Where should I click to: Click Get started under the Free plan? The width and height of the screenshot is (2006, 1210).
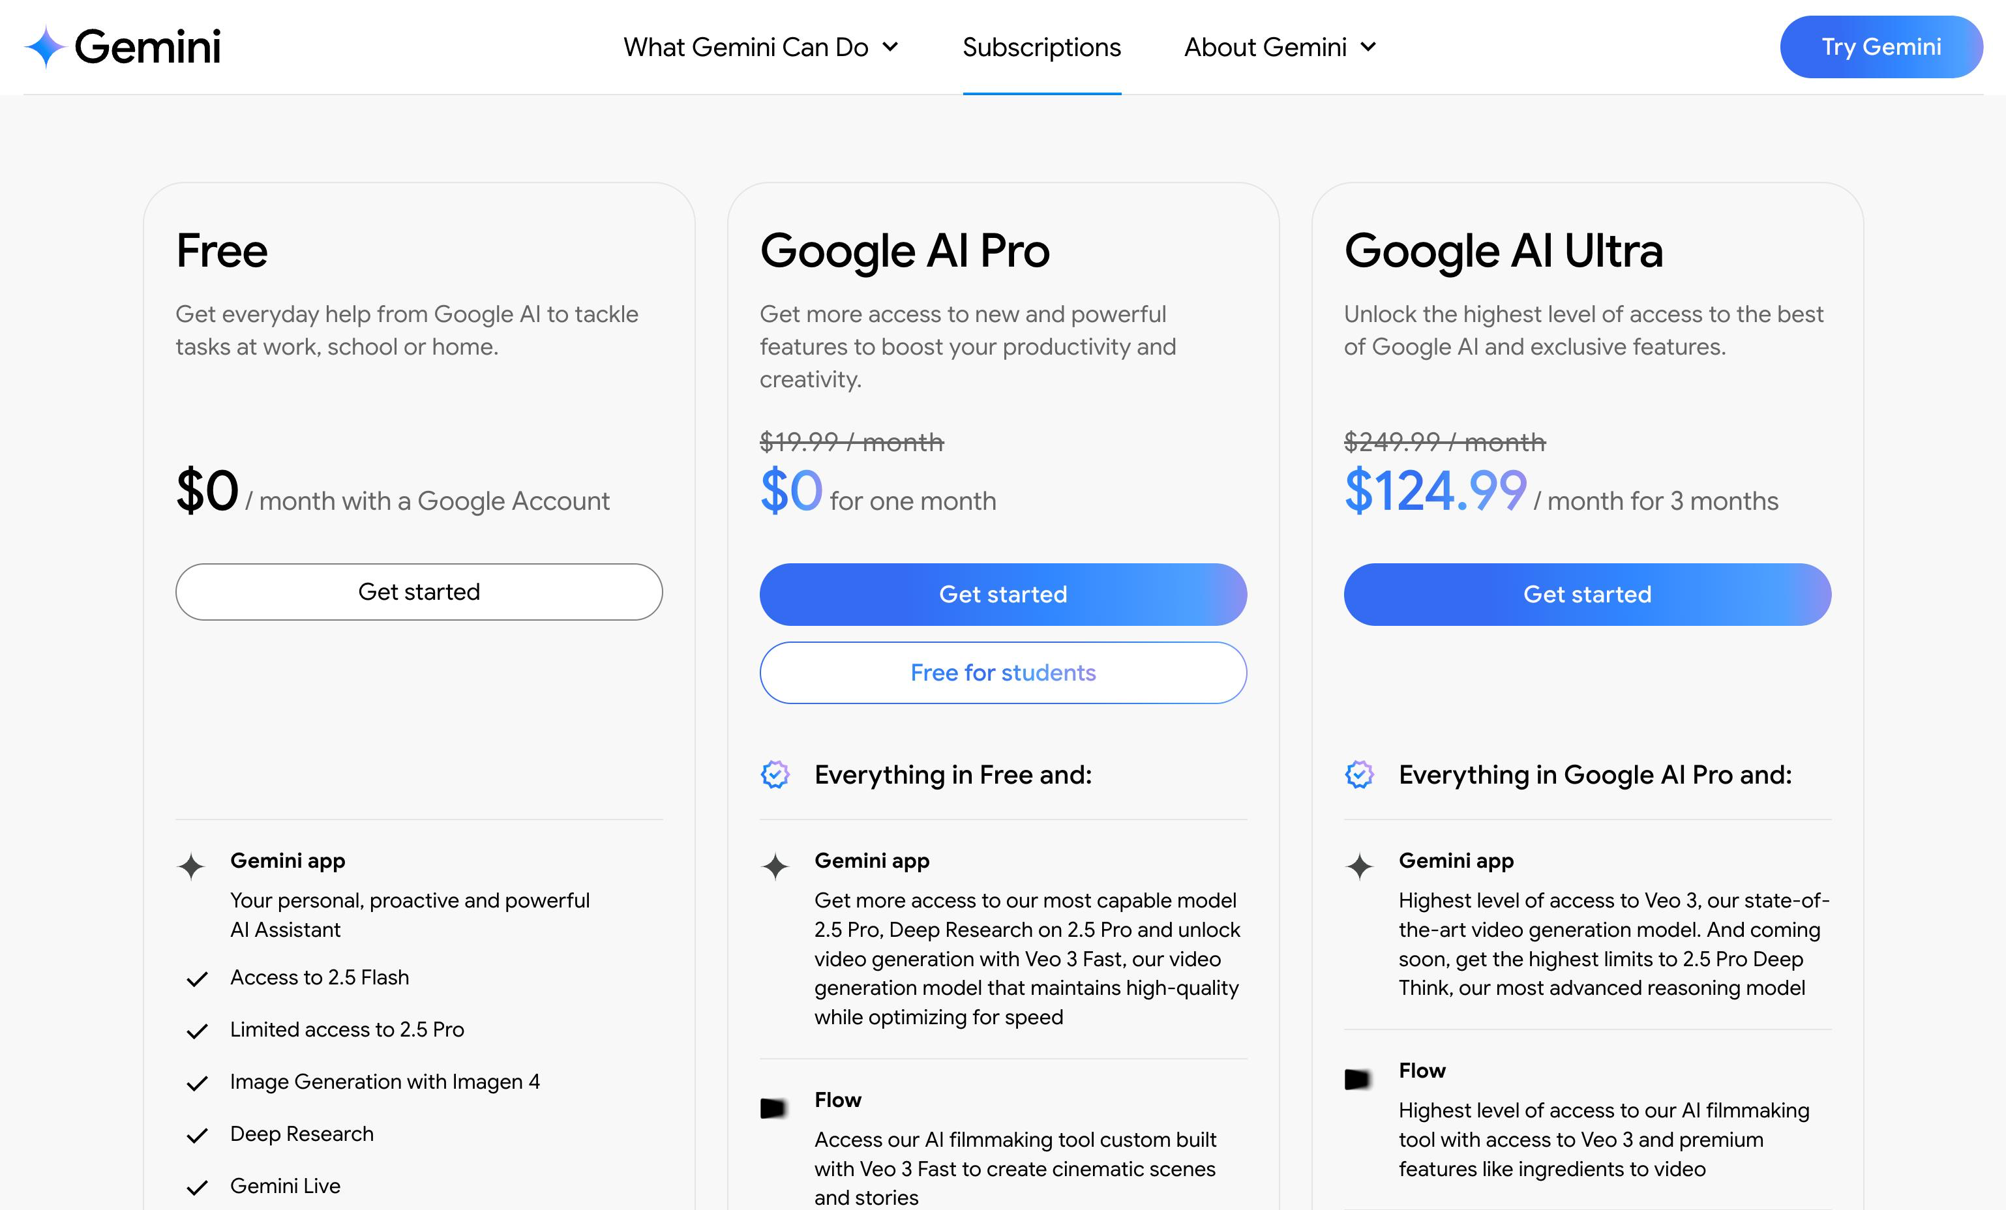point(419,591)
